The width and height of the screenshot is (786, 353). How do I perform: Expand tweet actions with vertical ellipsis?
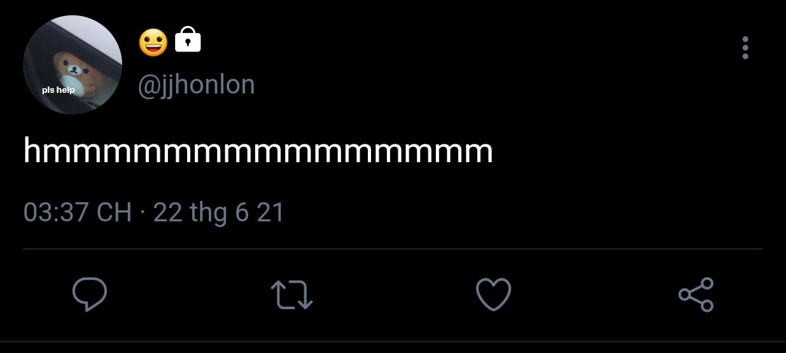(745, 48)
